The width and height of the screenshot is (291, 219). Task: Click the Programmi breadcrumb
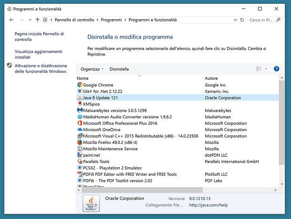(x=111, y=20)
